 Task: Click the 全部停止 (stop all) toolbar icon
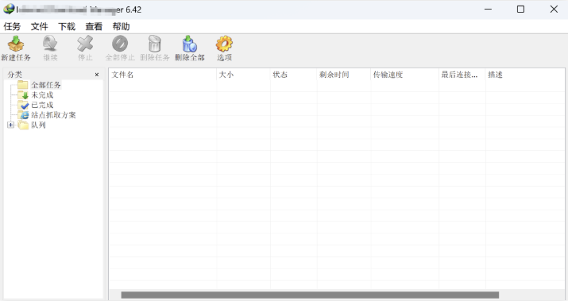pos(120,44)
